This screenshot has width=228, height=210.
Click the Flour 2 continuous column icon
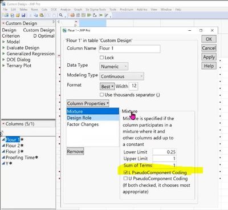coord(3,146)
